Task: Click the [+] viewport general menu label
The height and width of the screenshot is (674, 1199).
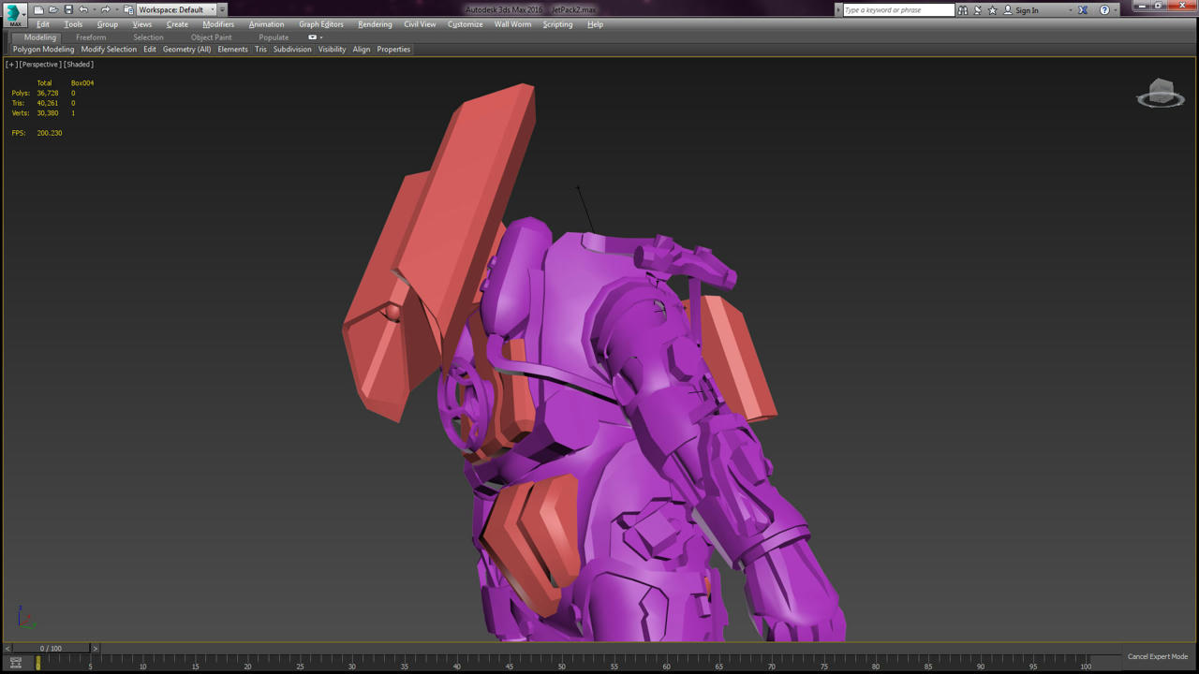Action: coord(11,65)
